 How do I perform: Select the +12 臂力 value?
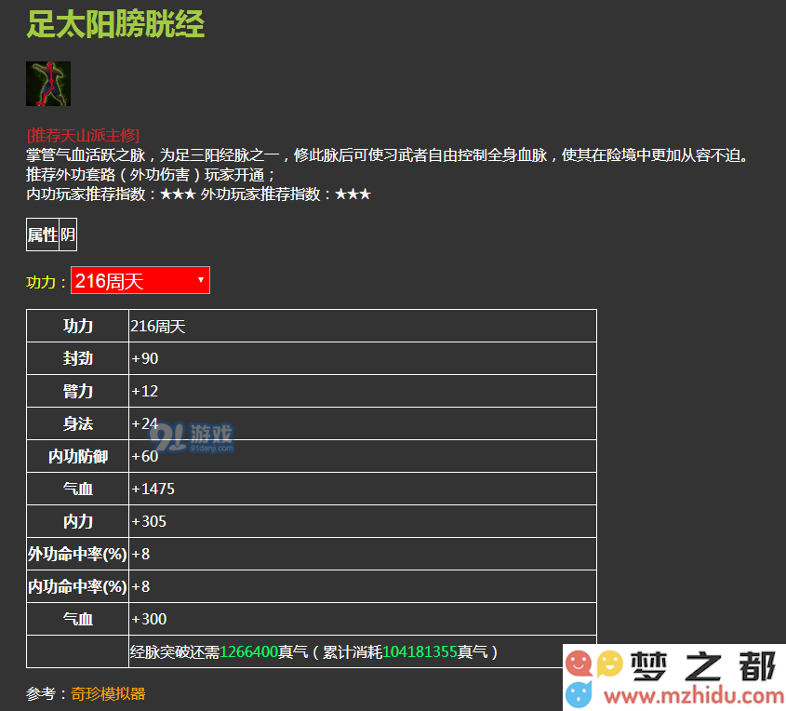point(145,391)
